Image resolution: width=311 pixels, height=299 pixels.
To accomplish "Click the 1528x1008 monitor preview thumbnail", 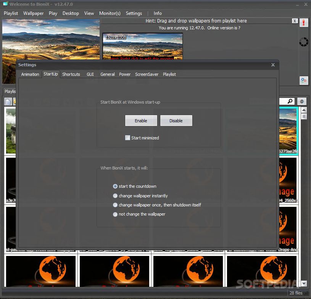I will (x=142, y=46).
